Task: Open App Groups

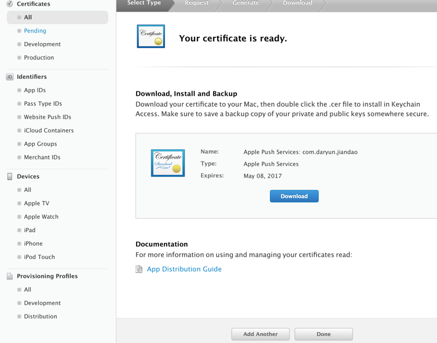Action: pyautogui.click(x=40, y=144)
